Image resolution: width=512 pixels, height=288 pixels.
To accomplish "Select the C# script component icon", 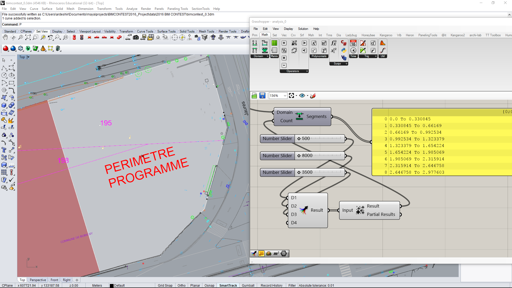I will (x=344, y=43).
